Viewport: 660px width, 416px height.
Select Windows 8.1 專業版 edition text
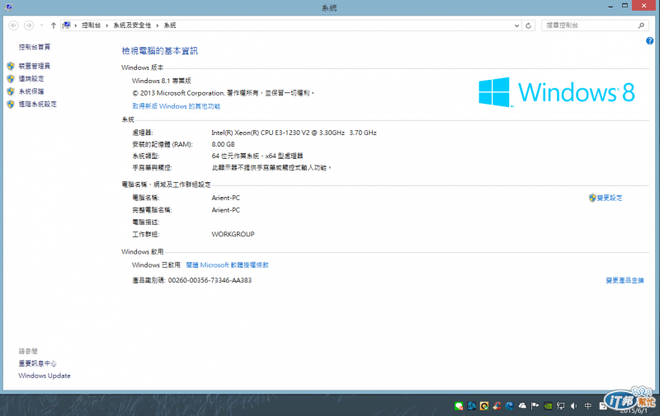click(x=162, y=81)
